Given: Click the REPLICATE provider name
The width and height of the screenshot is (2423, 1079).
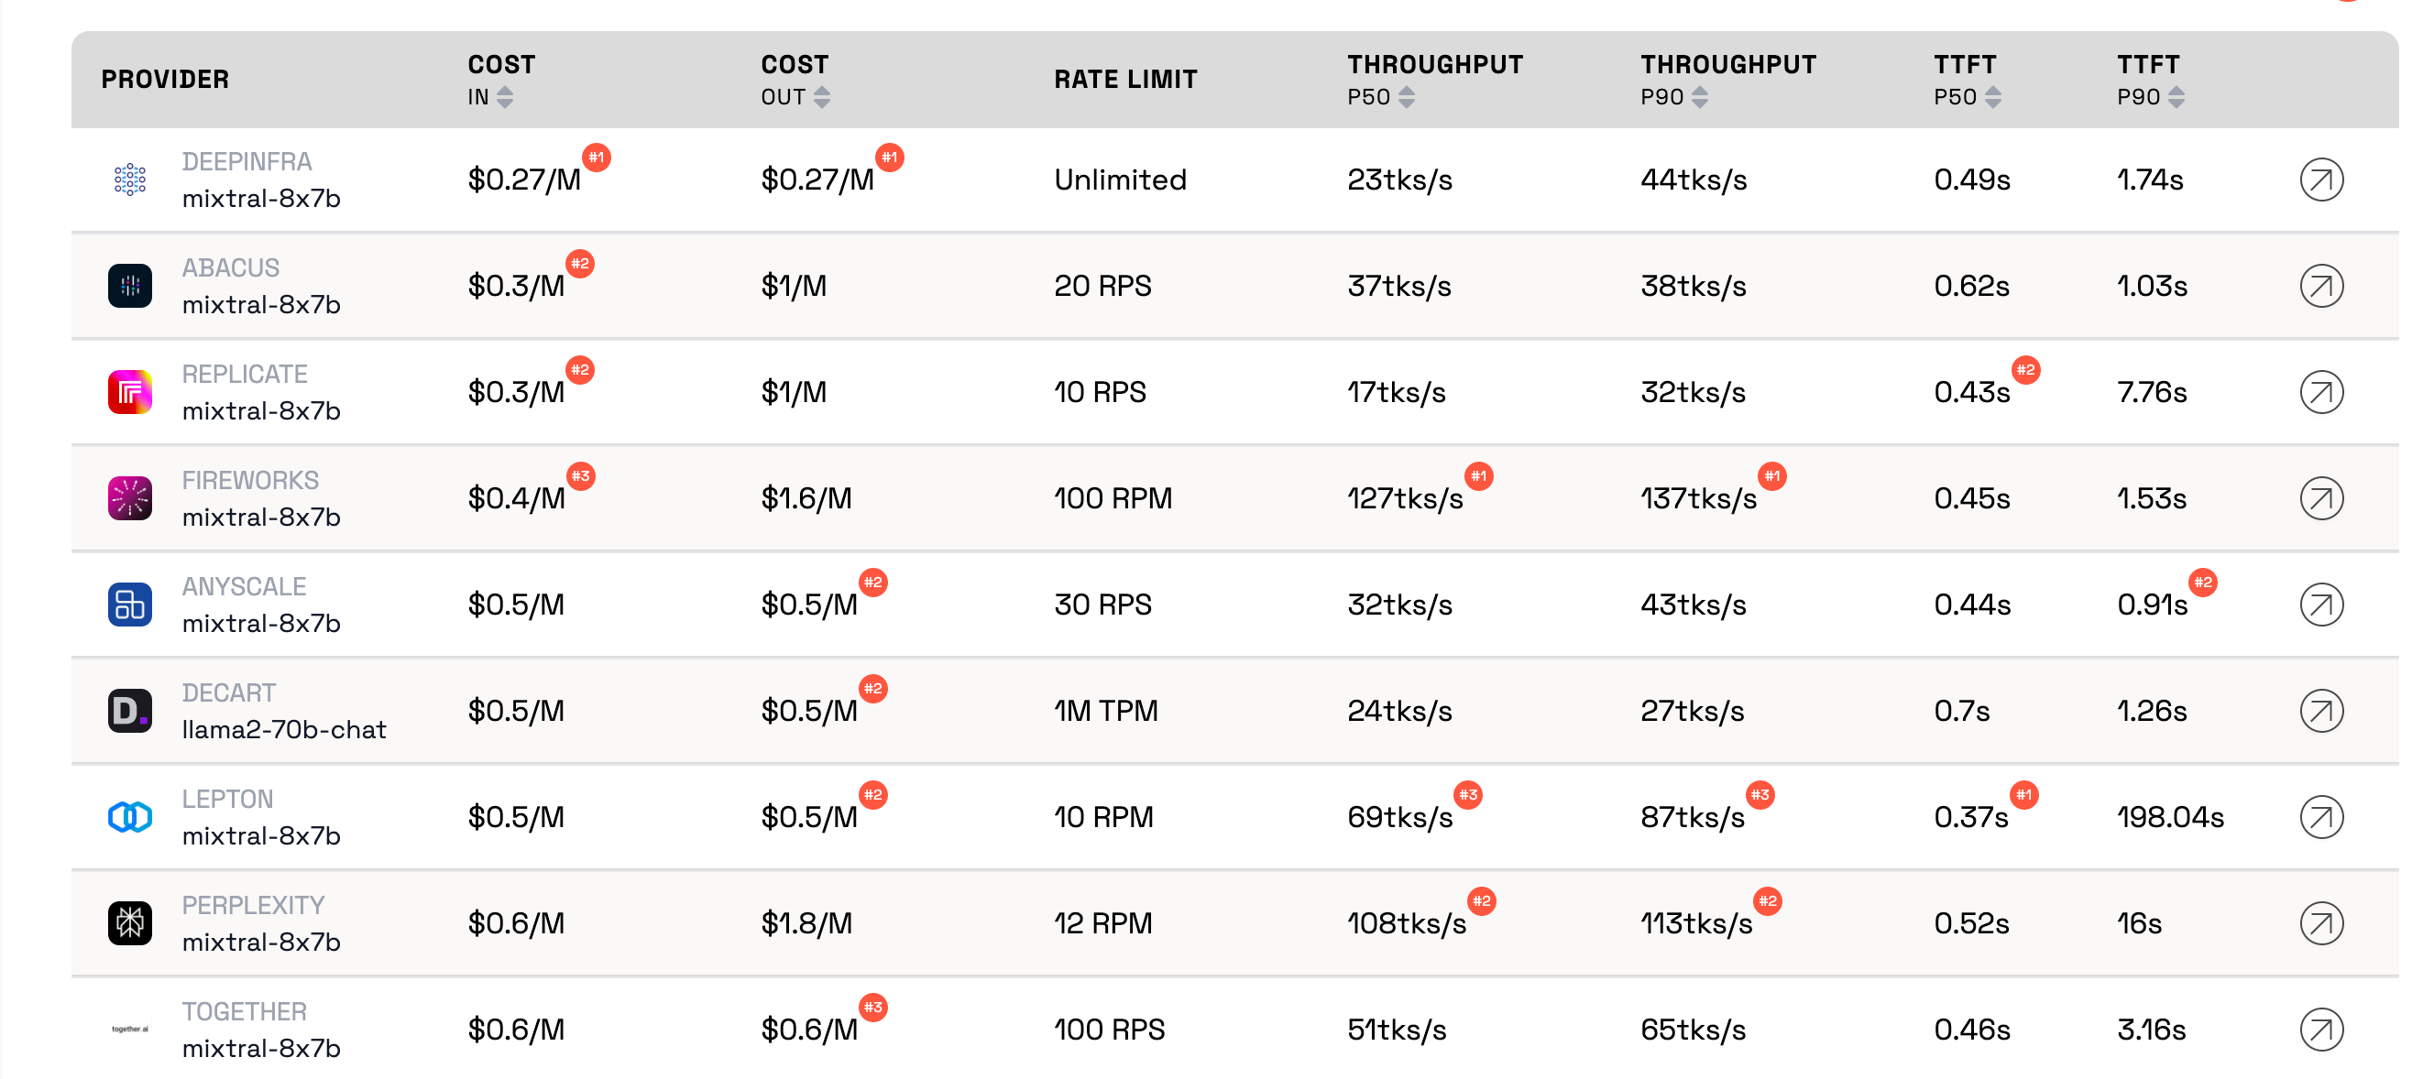Looking at the screenshot, I should pos(245,374).
